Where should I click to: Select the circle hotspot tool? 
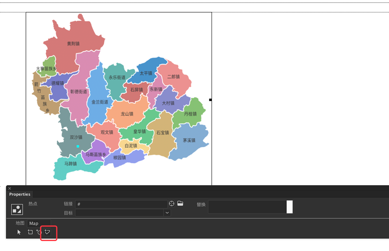(39, 232)
